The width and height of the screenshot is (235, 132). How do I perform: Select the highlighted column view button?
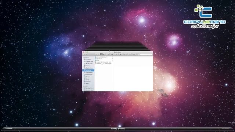tap(101, 54)
